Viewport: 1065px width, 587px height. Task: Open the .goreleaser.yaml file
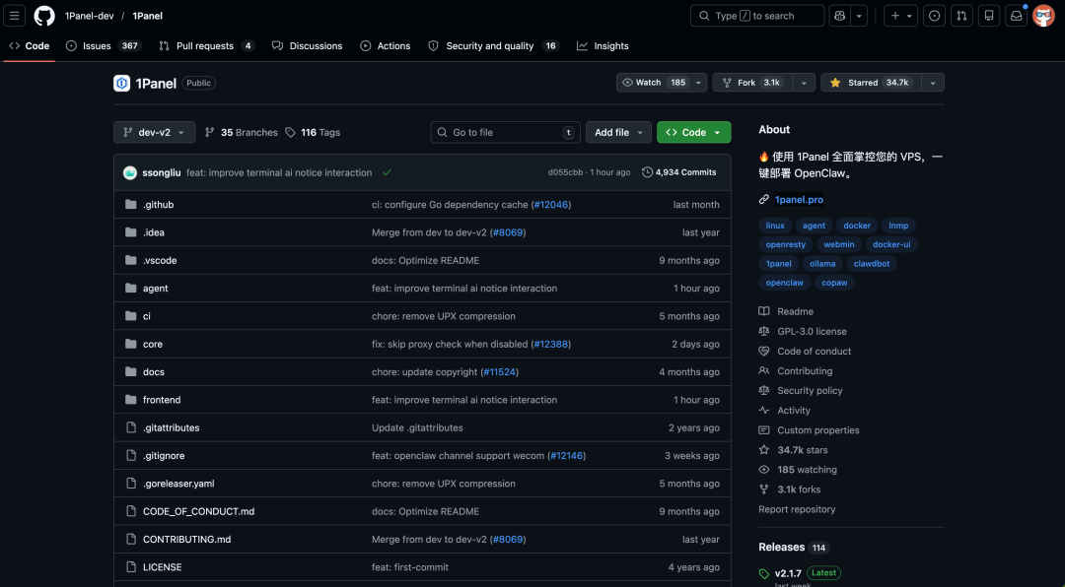click(178, 484)
